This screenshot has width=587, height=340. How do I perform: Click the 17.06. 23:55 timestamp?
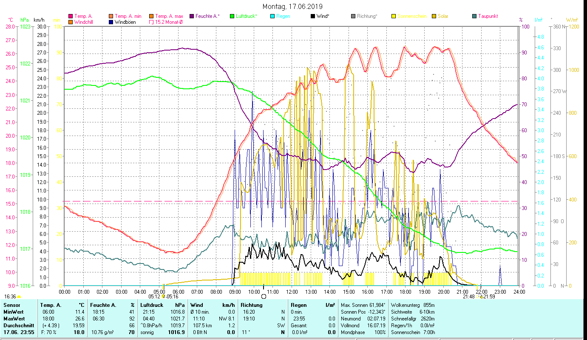point(19,332)
